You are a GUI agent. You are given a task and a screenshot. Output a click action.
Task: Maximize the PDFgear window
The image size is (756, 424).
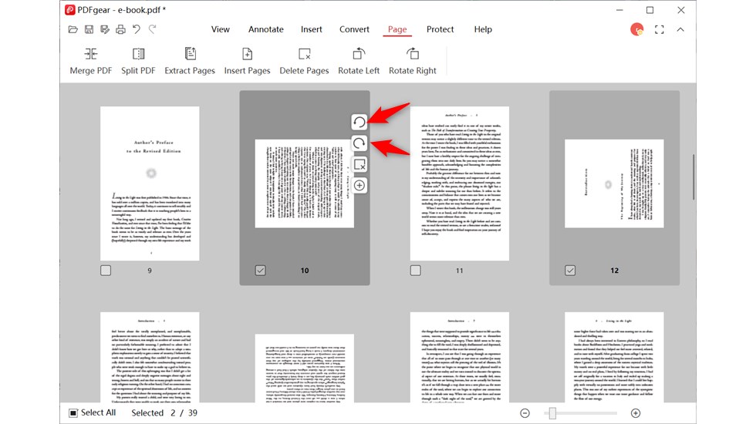[x=650, y=10]
